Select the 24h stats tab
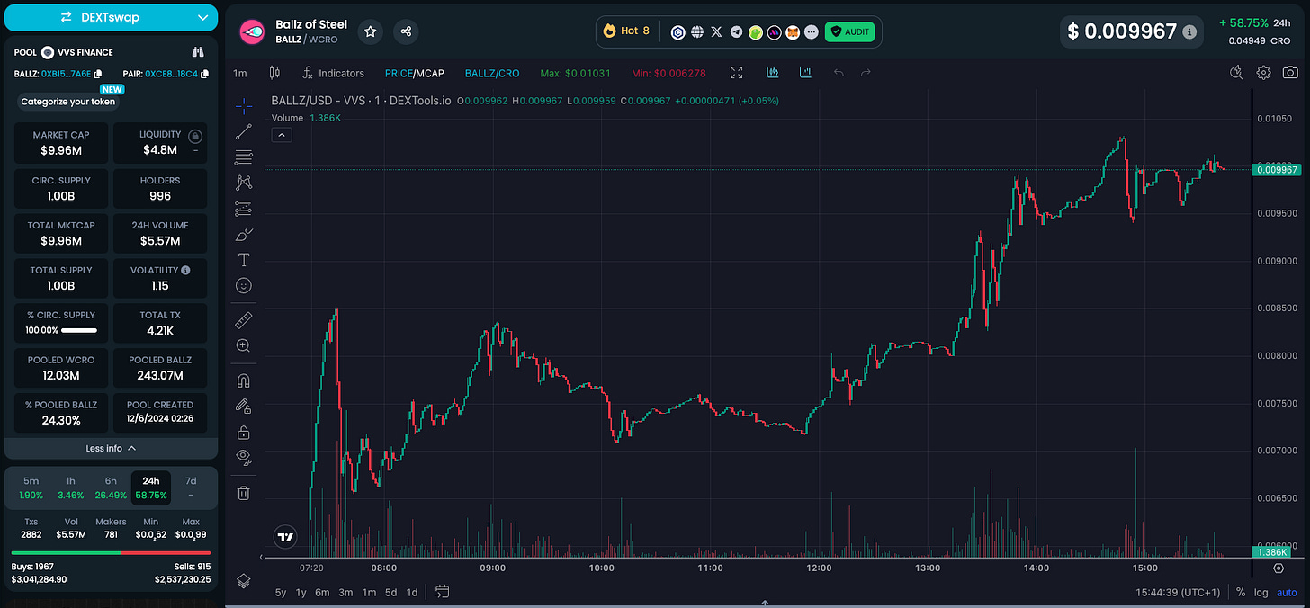The height and width of the screenshot is (608, 1310). pyautogui.click(x=151, y=487)
